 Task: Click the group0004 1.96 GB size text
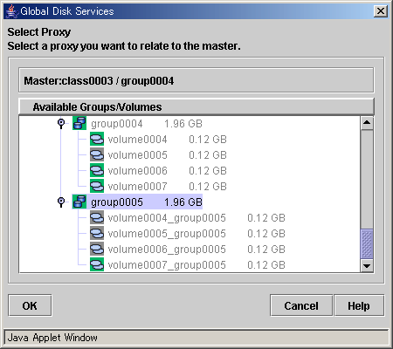coord(183,124)
